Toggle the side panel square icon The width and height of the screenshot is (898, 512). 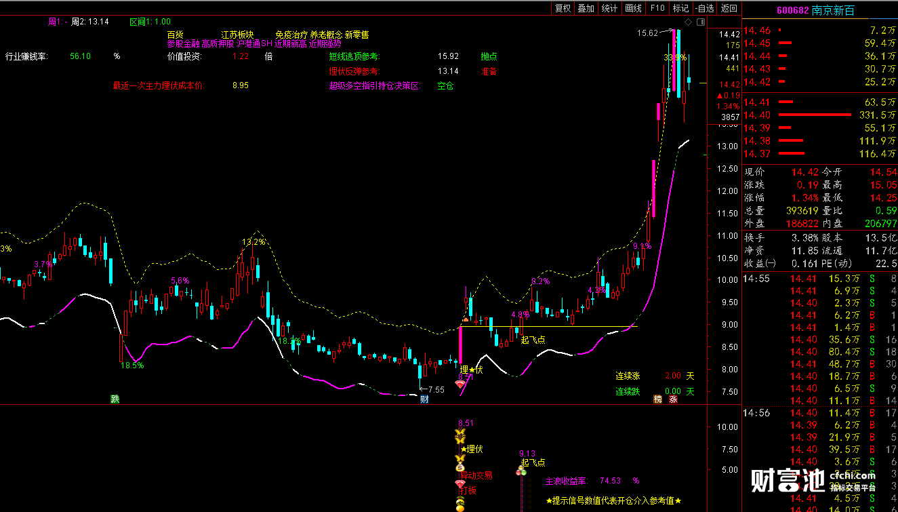[x=699, y=22]
